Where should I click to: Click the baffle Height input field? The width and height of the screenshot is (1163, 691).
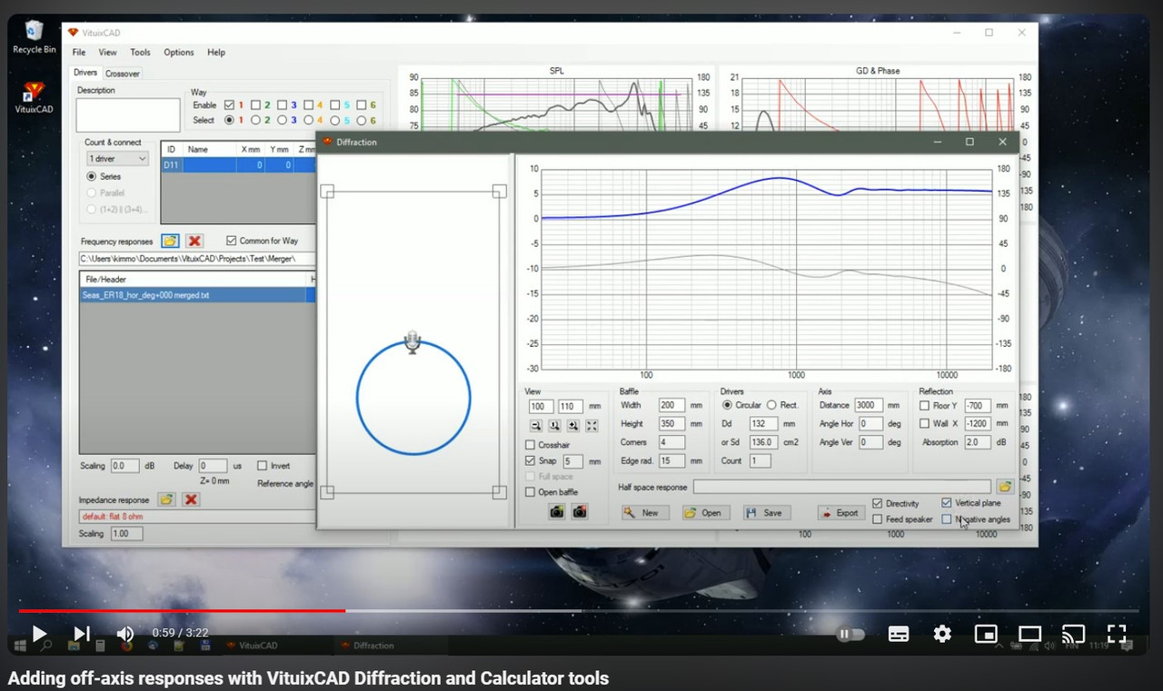(x=671, y=424)
